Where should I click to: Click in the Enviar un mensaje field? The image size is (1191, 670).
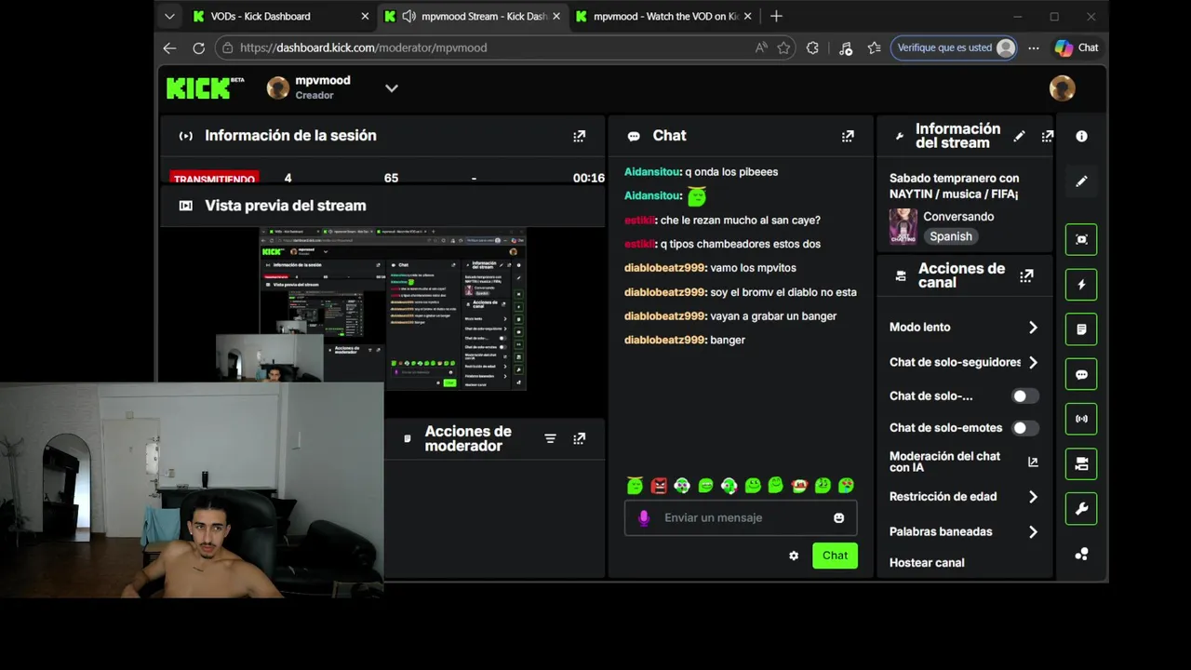pos(741,518)
